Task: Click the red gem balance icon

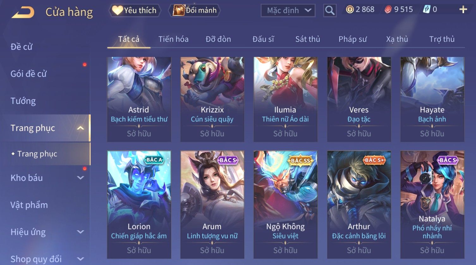Action: coord(388,10)
